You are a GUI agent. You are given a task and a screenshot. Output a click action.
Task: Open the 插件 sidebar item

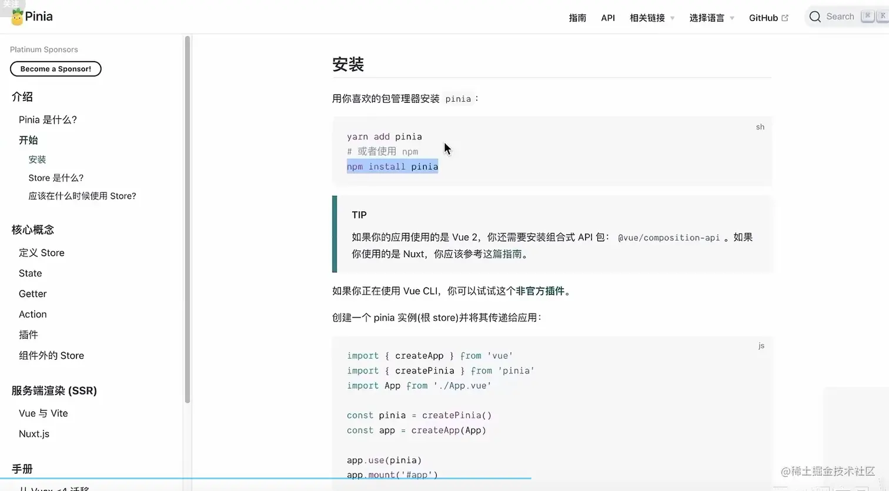[x=28, y=335]
